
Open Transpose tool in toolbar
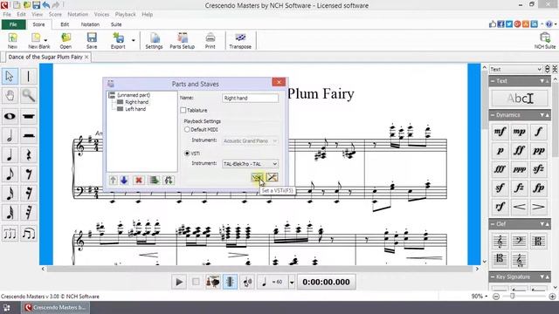click(x=240, y=41)
